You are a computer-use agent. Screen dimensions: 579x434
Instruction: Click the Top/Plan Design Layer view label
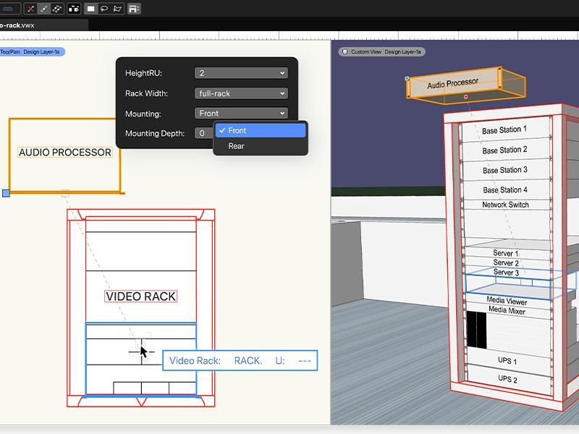[30, 52]
